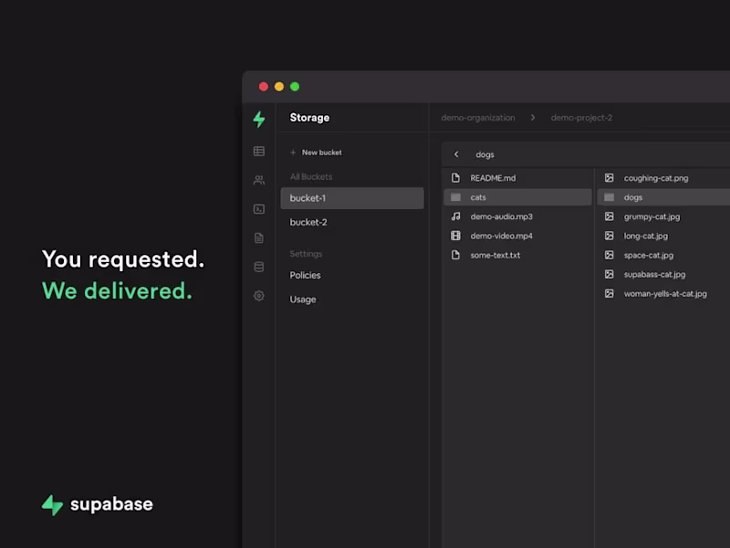Click the music note icon for demo-audio.mp3
Screen dimensions: 730x548
[x=455, y=216]
